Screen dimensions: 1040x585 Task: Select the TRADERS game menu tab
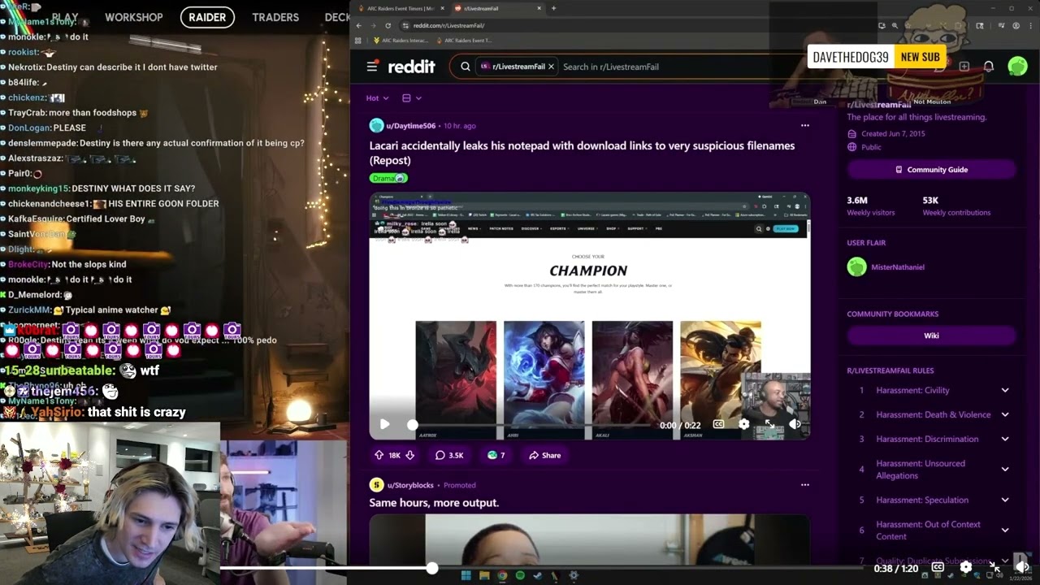(x=275, y=17)
